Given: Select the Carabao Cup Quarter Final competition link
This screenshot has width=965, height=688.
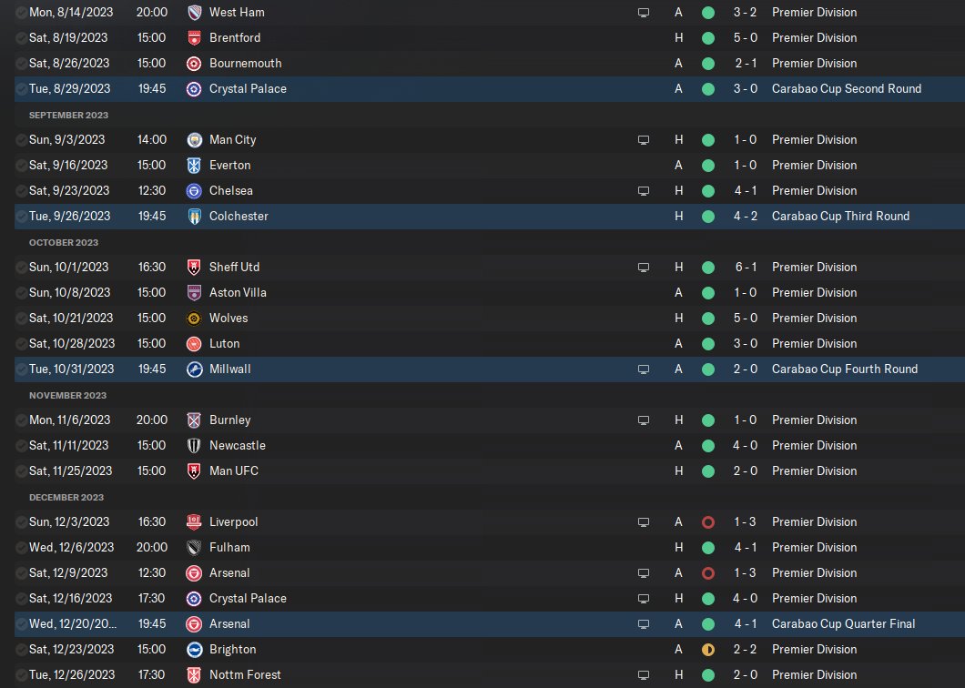Looking at the screenshot, I should coord(843,624).
